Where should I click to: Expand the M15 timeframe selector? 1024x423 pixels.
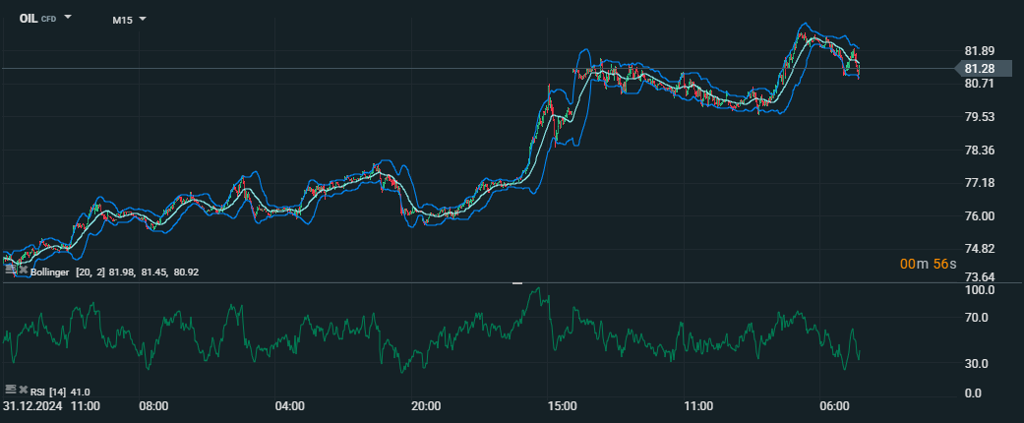[x=129, y=20]
